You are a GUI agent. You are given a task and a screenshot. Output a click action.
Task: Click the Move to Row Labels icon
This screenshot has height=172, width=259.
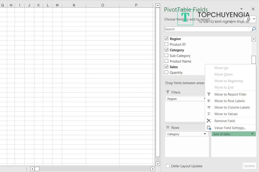(209, 101)
